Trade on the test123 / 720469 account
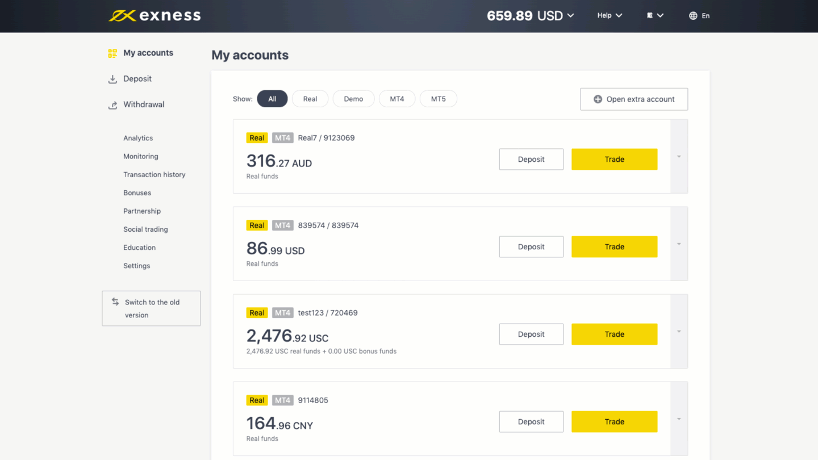Screen dimensions: 818x460 coord(614,334)
